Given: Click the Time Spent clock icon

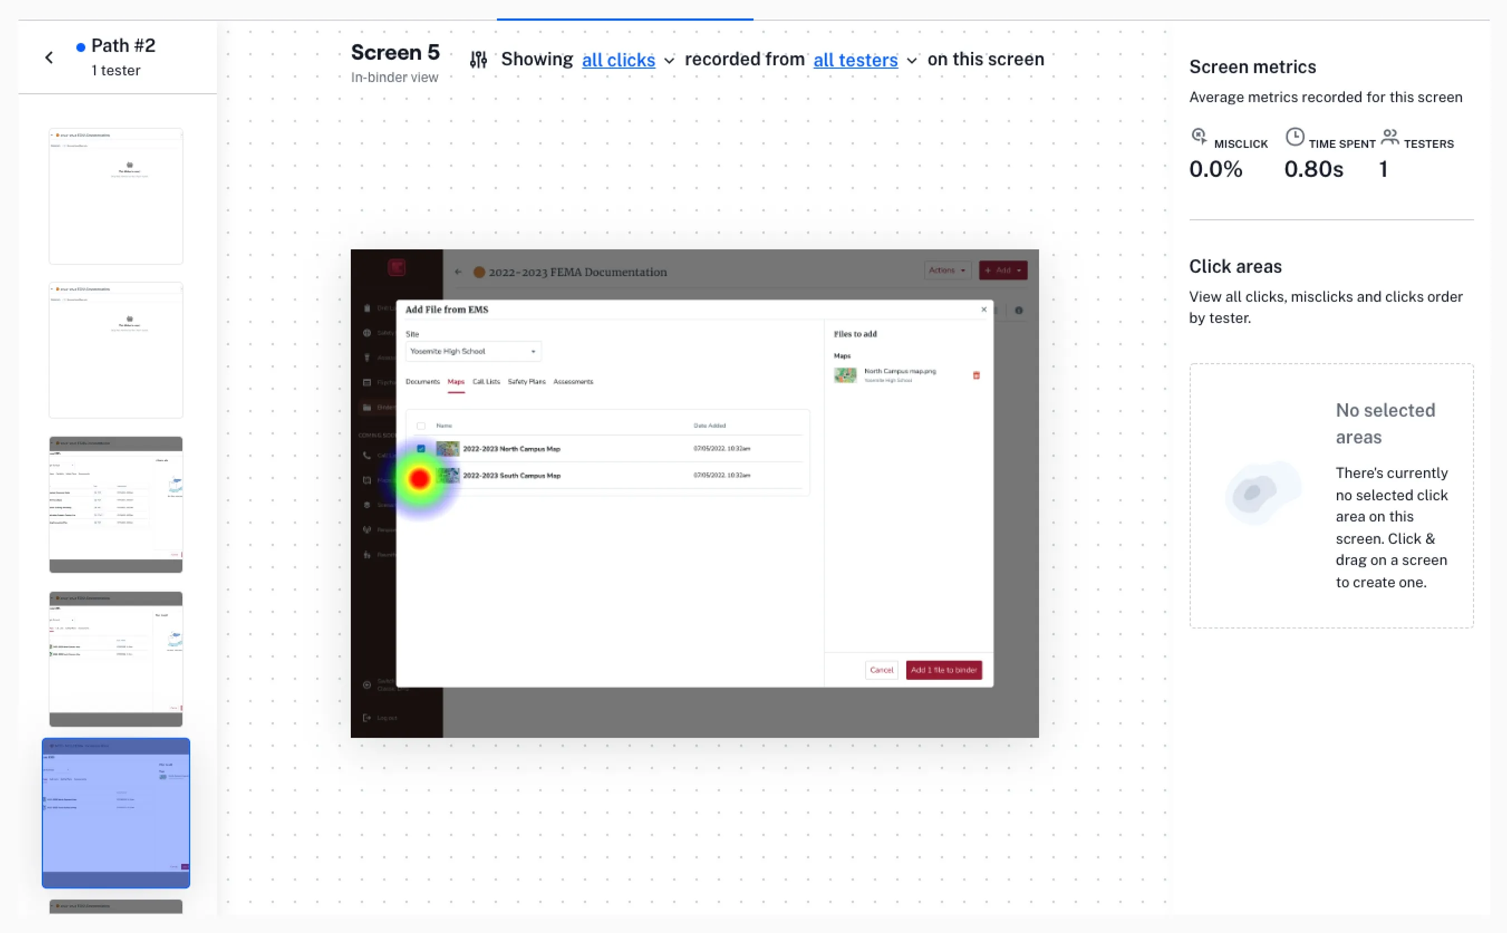Looking at the screenshot, I should click(1295, 137).
